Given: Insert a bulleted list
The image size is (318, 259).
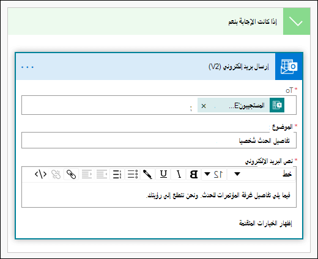Looking at the screenshot, I should 133,174.
